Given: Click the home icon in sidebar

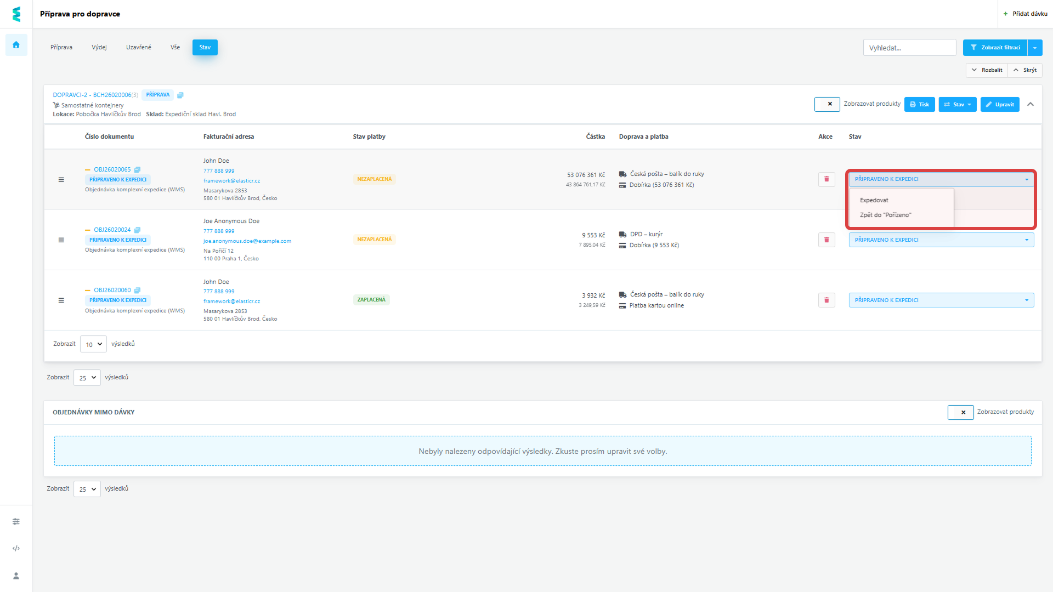Looking at the screenshot, I should (16, 45).
